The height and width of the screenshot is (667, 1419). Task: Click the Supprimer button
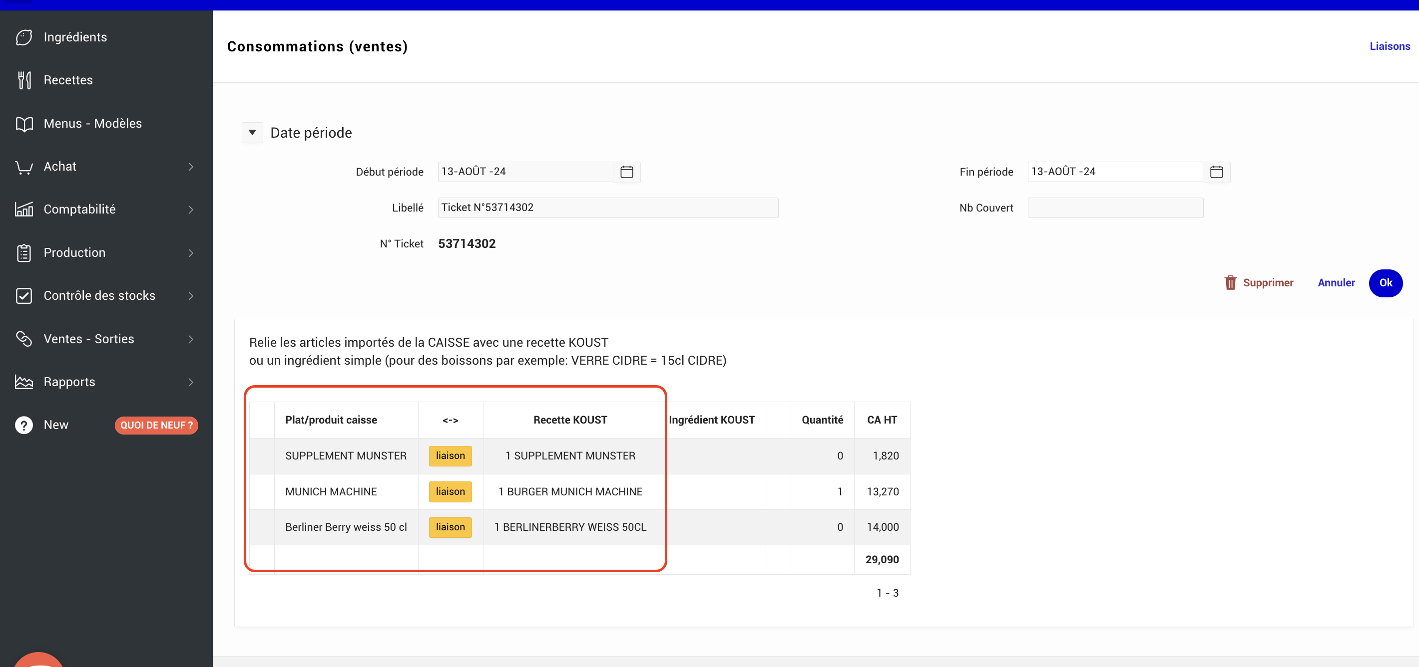[x=1259, y=283]
